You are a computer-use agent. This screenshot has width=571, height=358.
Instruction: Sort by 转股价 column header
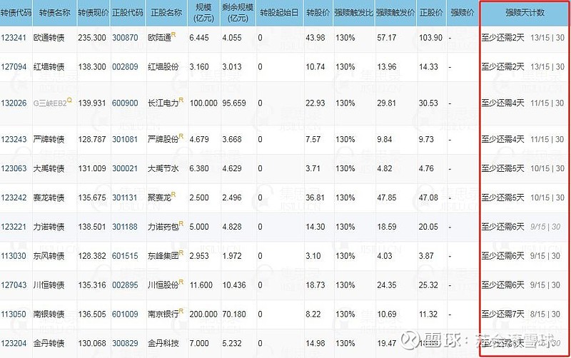pos(318,13)
